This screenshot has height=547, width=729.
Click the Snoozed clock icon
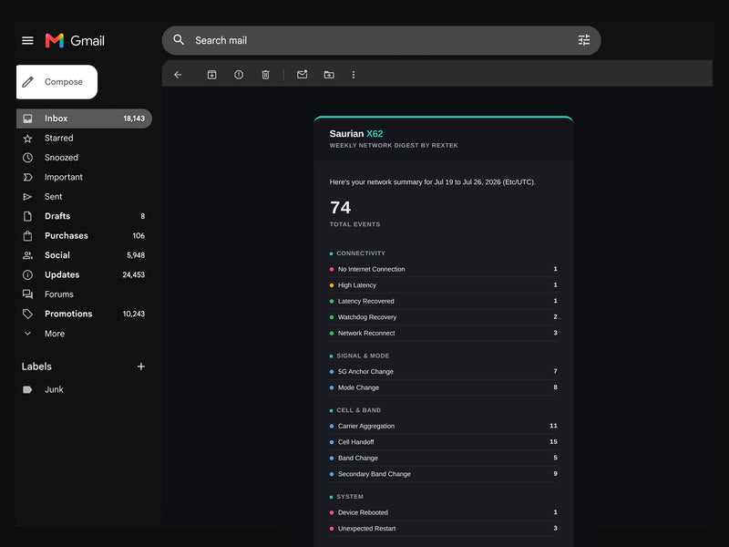pyautogui.click(x=28, y=158)
